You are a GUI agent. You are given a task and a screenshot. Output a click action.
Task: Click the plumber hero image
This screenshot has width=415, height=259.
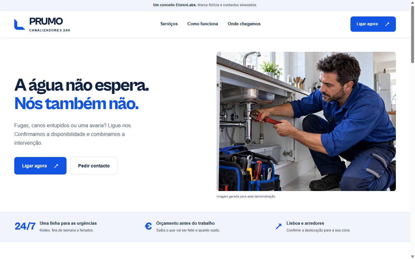pos(306,121)
